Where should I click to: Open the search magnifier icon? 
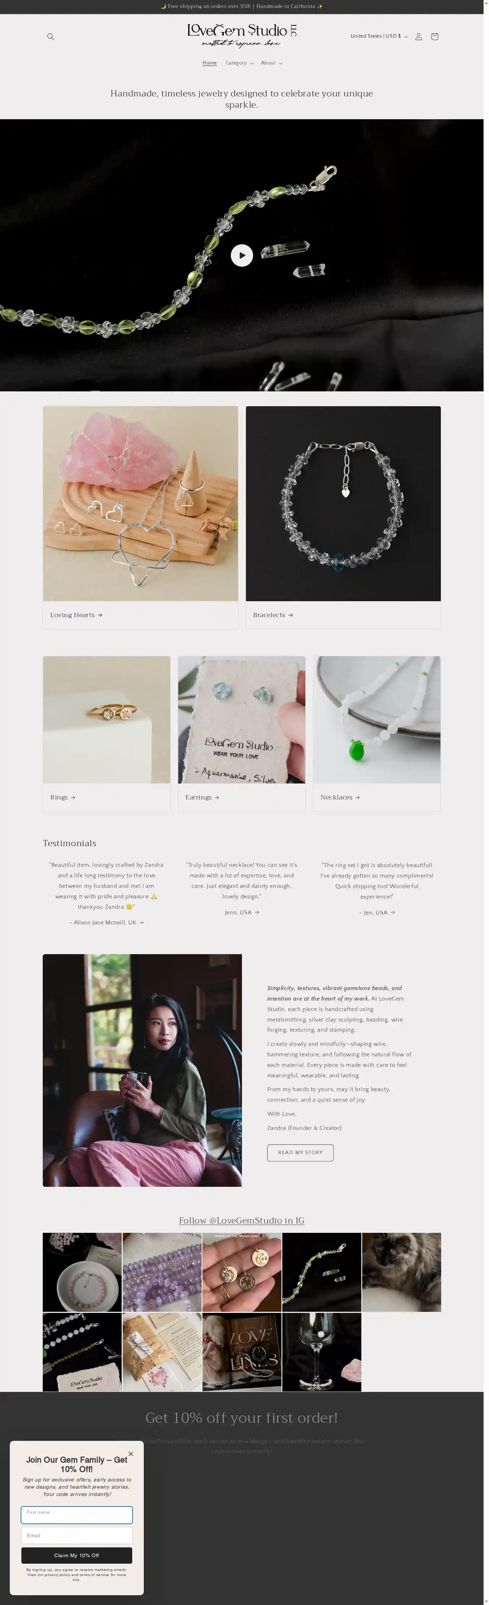click(50, 37)
